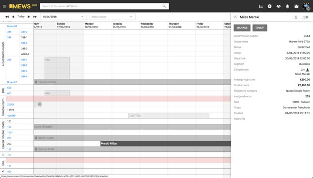Select the Meraki Miles reservation bar
The height and width of the screenshot is (178, 313).
point(166,144)
